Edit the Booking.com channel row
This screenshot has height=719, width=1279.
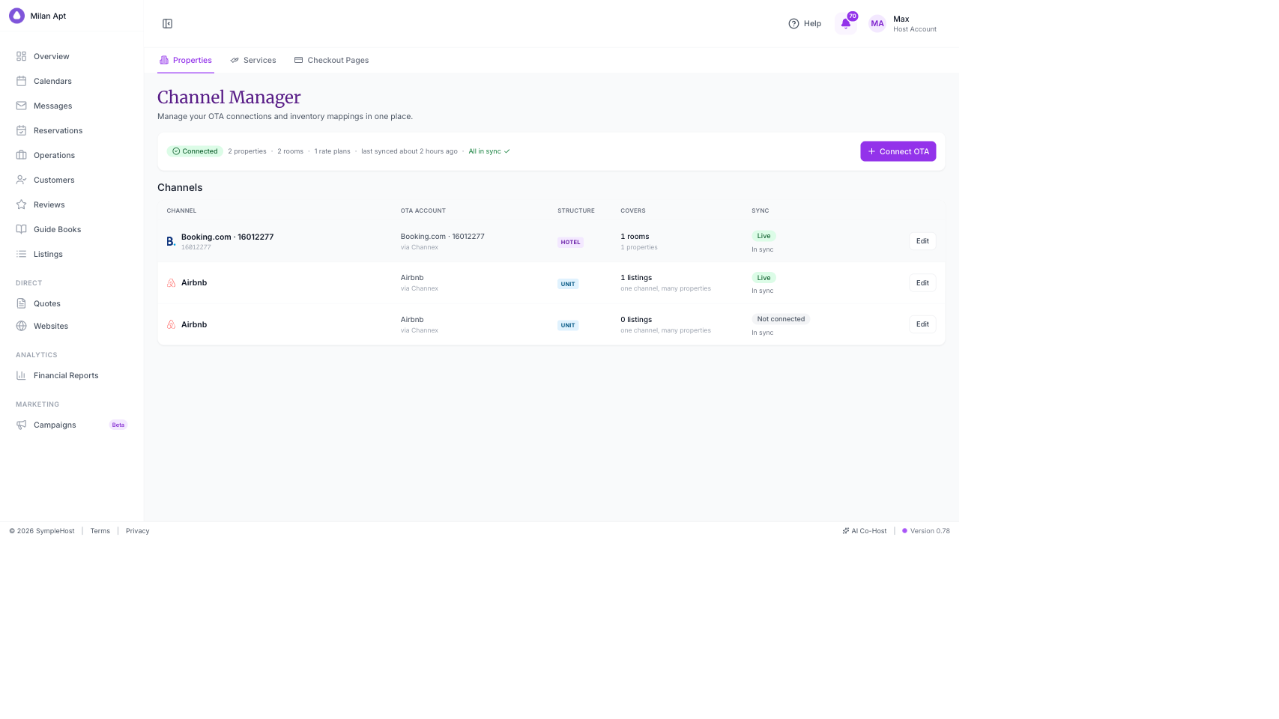tap(922, 241)
